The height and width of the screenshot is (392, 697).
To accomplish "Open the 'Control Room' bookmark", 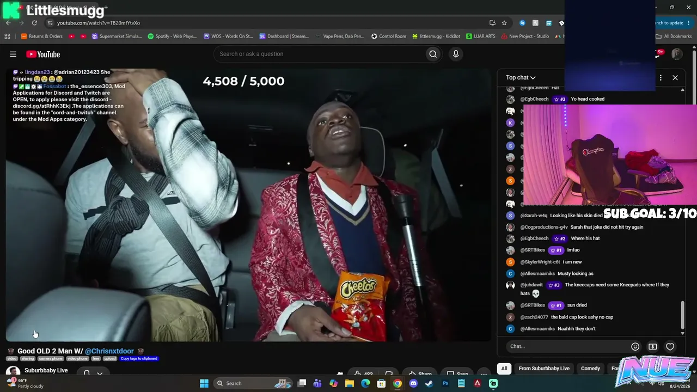I will [389, 36].
